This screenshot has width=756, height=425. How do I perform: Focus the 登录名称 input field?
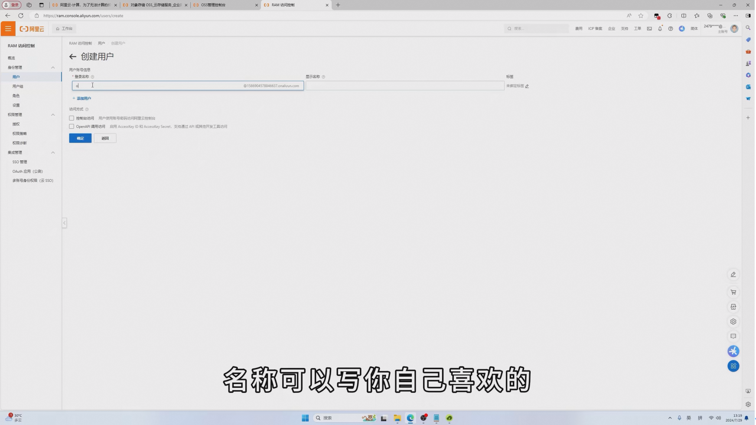pos(188,86)
